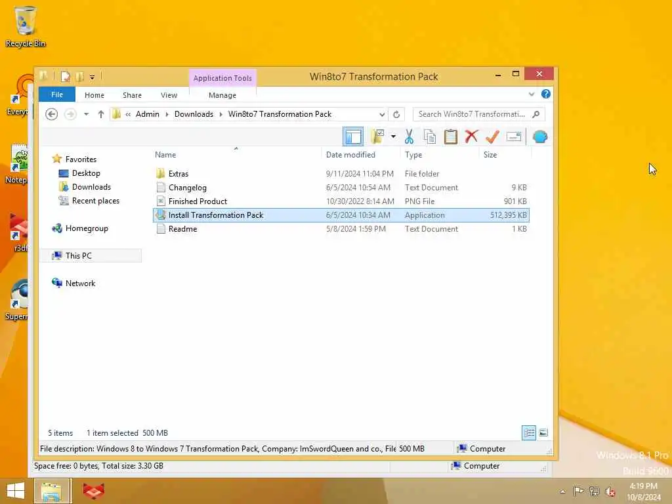Switch to Details view button
672x504 pixels.
click(529, 432)
